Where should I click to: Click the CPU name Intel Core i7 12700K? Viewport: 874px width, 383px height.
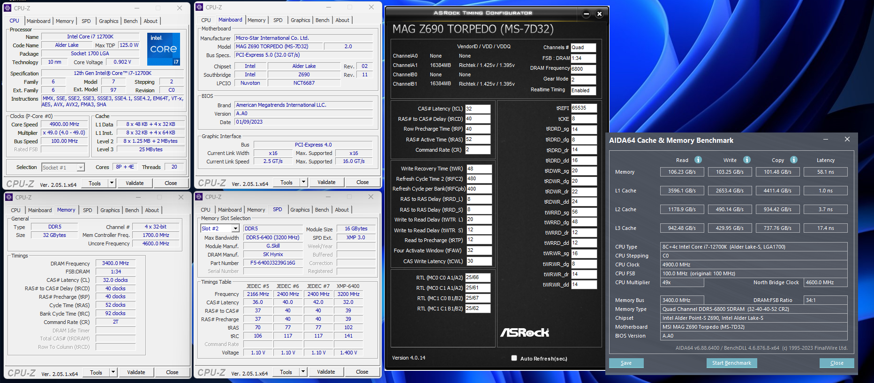90,37
